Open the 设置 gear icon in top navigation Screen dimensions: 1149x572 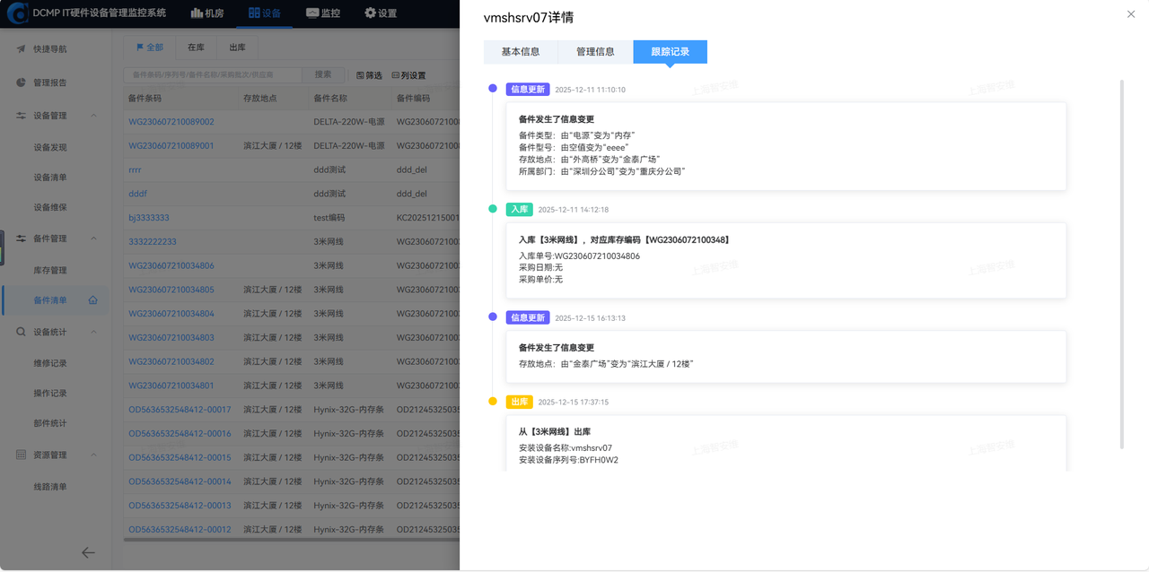pos(370,13)
